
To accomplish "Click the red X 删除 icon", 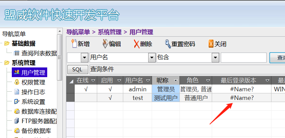I will 137,44.
